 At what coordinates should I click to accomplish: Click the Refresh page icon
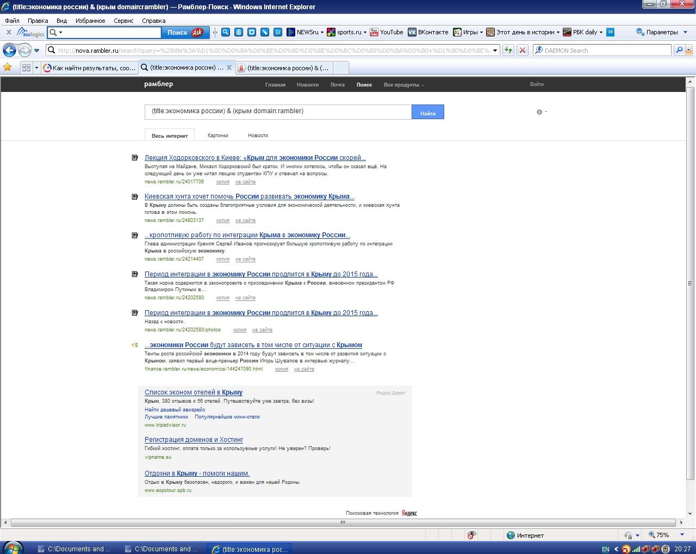pyautogui.click(x=508, y=51)
